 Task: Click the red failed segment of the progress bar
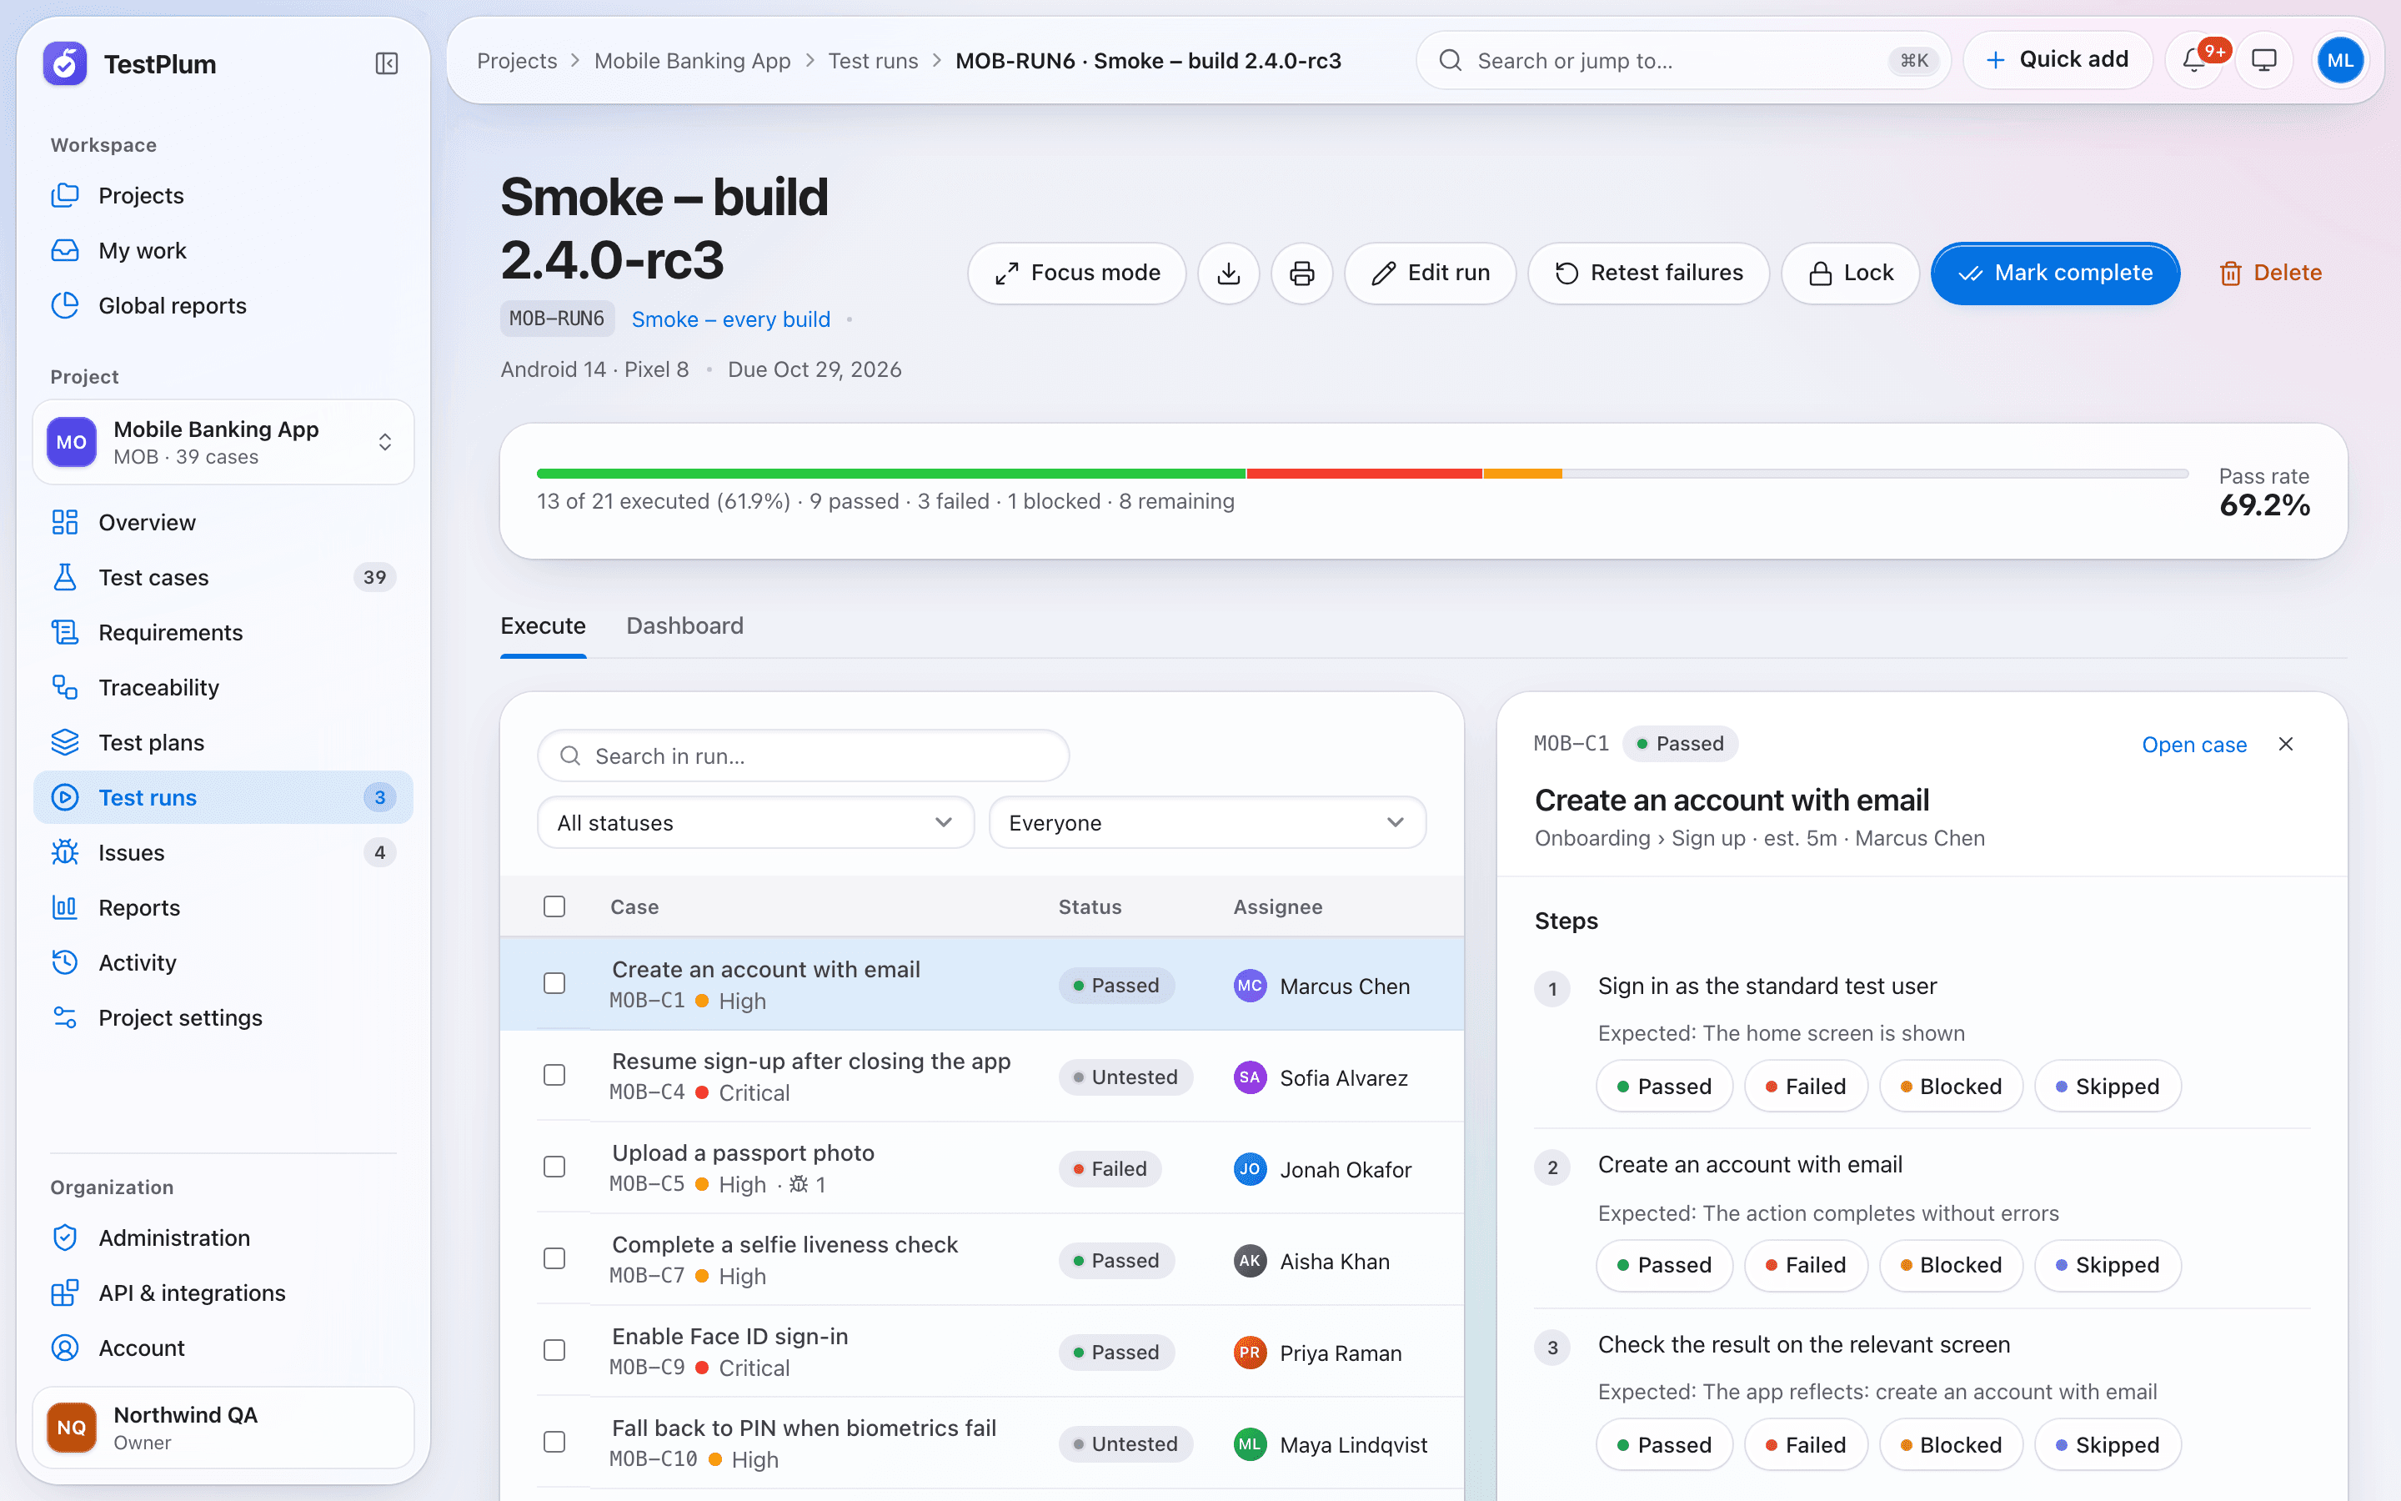[1364, 474]
